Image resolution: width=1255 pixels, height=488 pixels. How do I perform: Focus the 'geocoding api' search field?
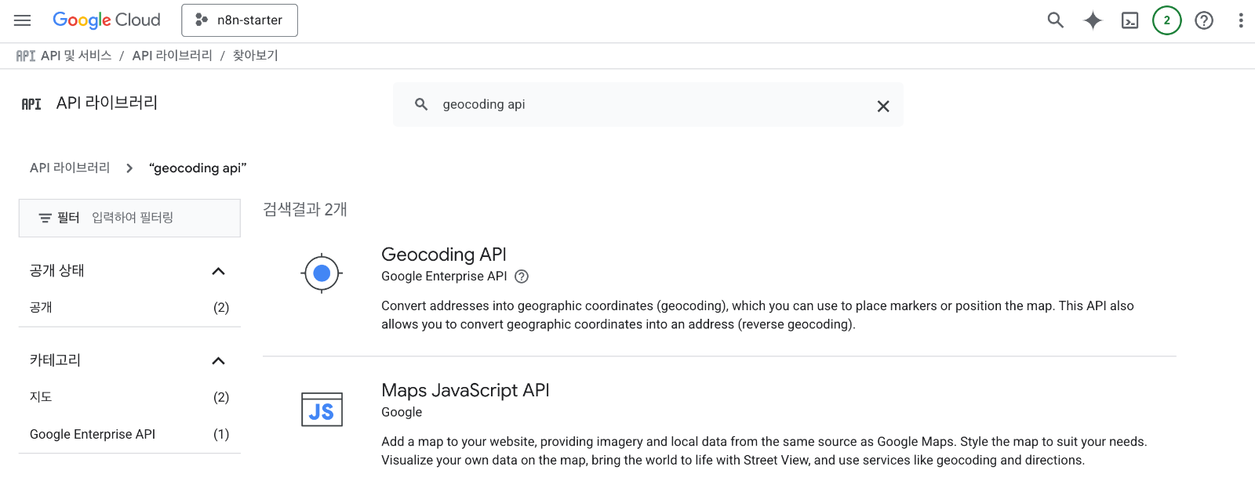point(648,104)
